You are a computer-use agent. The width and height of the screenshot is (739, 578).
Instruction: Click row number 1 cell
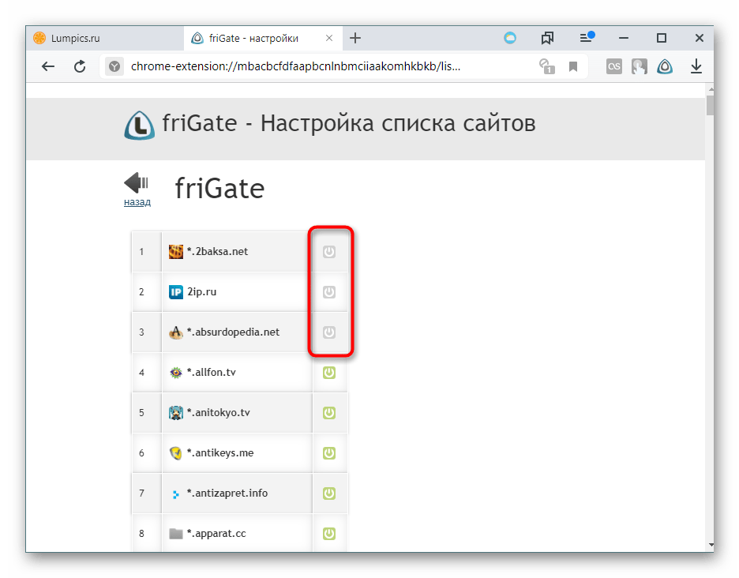pos(147,252)
